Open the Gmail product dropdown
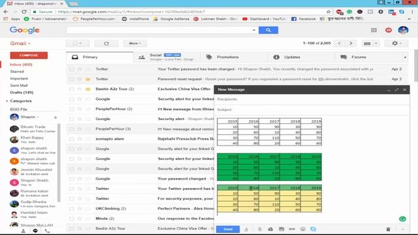Image resolution: width=418 pixels, height=235 pixels. (20, 44)
